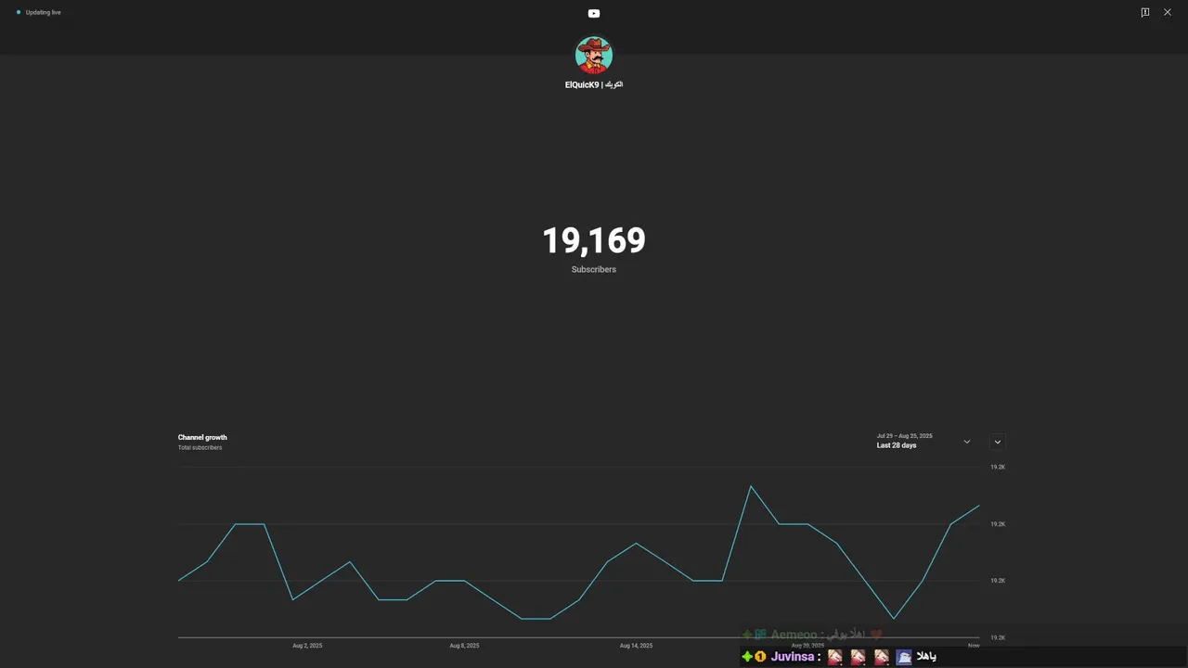Click the Juvinsa username in chat overlay
Image resolution: width=1188 pixels, height=668 pixels.
click(x=792, y=657)
